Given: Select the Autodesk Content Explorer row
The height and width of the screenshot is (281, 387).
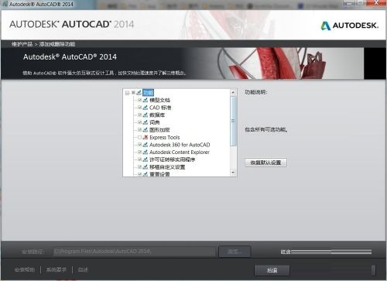Looking at the screenshot, I should [180, 152].
